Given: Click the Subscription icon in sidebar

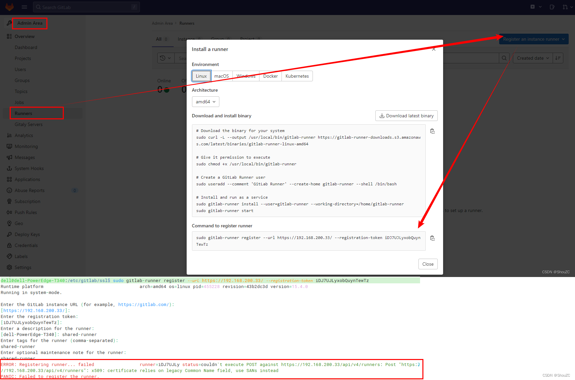Looking at the screenshot, I should [9, 201].
